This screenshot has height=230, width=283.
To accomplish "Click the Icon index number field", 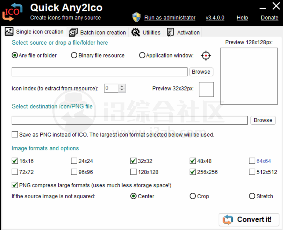I will click(111, 88).
